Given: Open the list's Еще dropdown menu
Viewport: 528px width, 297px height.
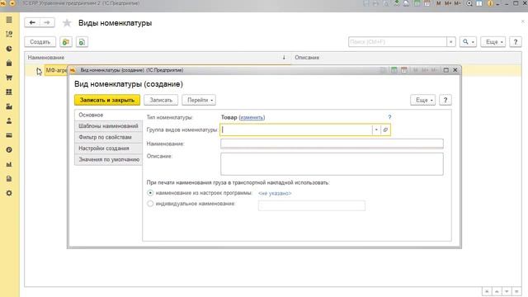Looking at the screenshot, I should (493, 42).
